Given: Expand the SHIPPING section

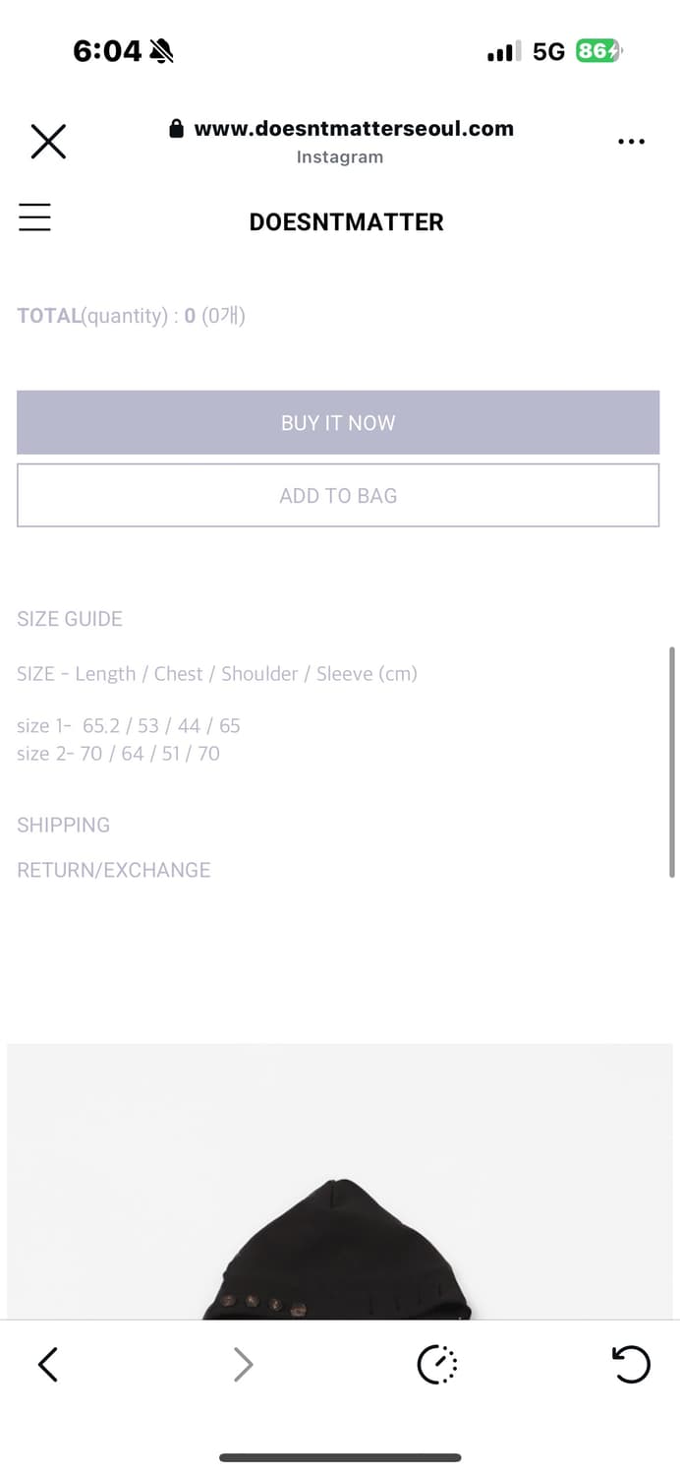Looking at the screenshot, I should (x=64, y=825).
